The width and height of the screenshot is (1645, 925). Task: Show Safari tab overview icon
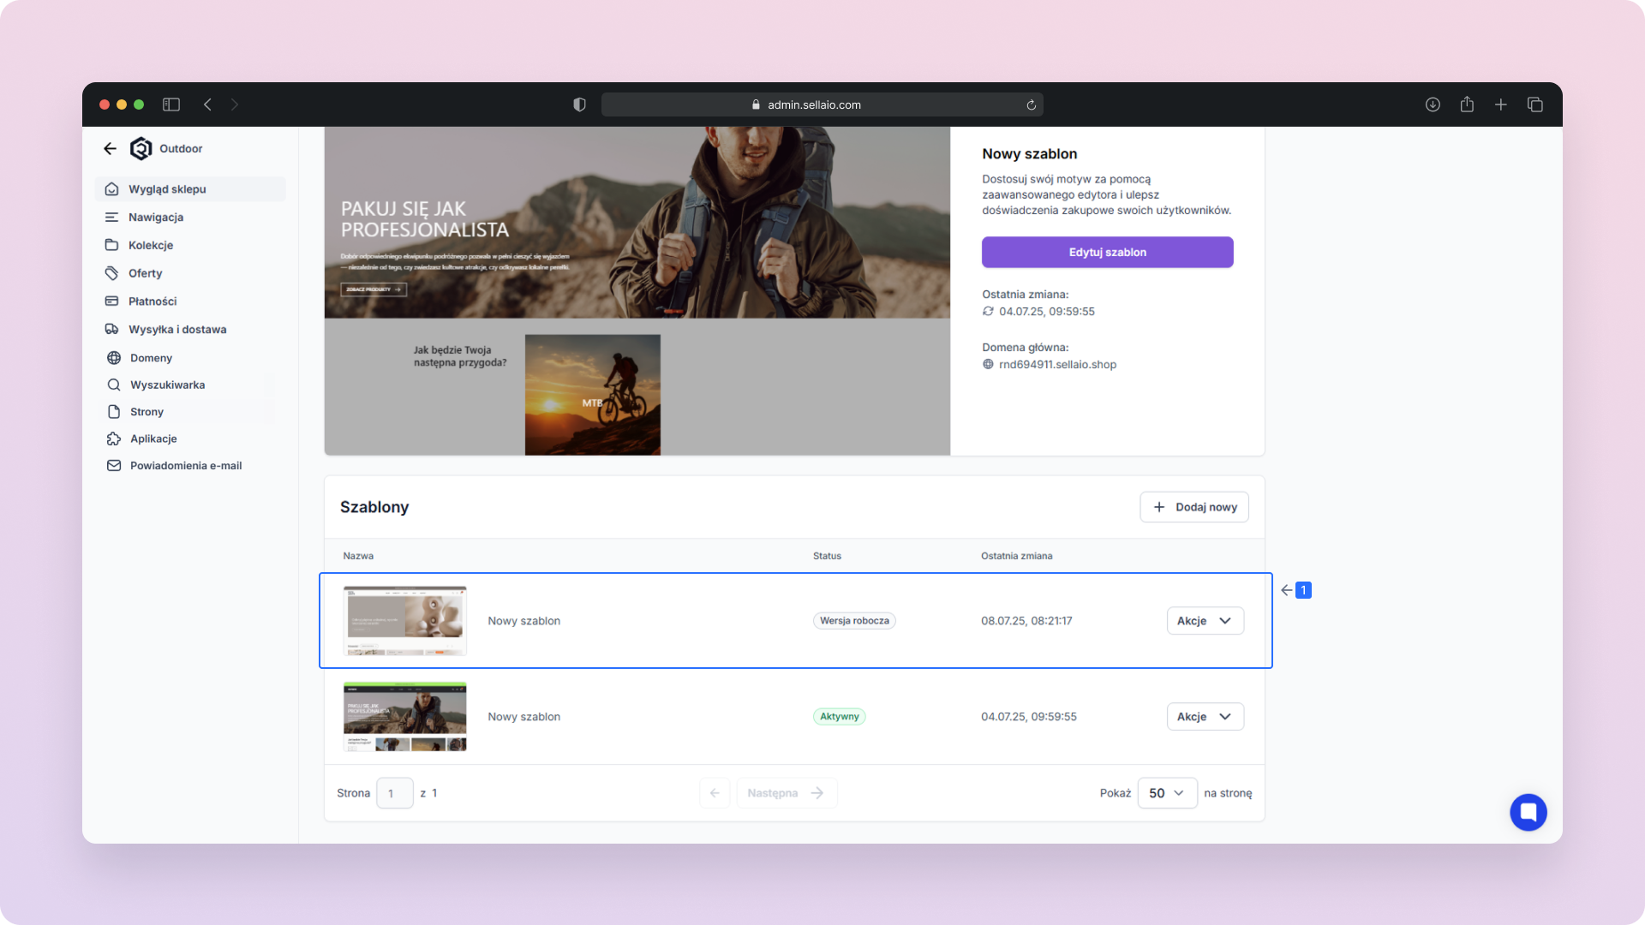(1535, 104)
